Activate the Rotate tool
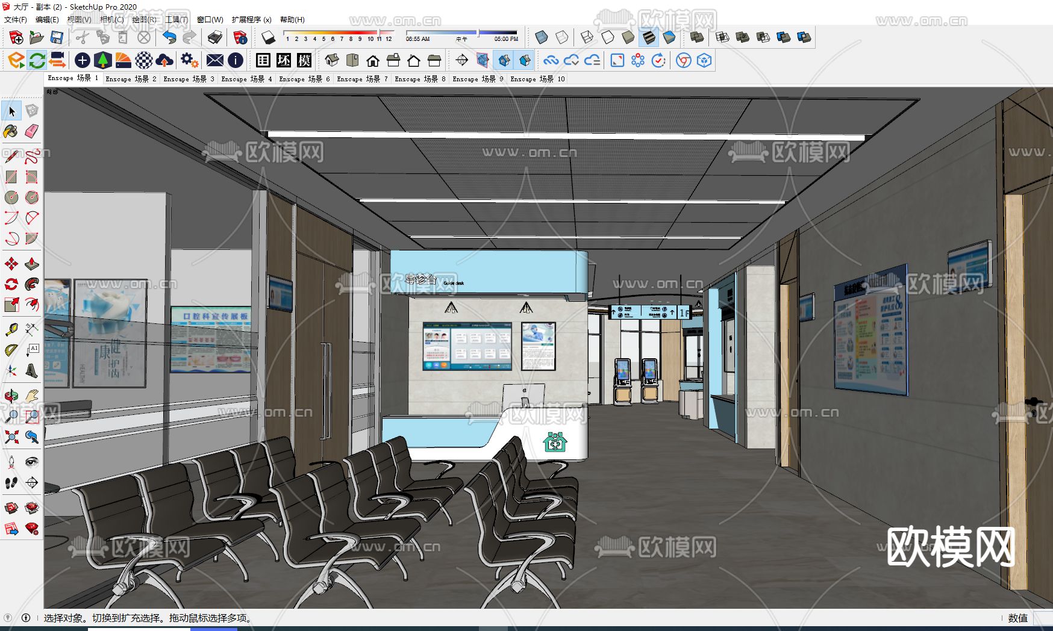 [x=11, y=284]
